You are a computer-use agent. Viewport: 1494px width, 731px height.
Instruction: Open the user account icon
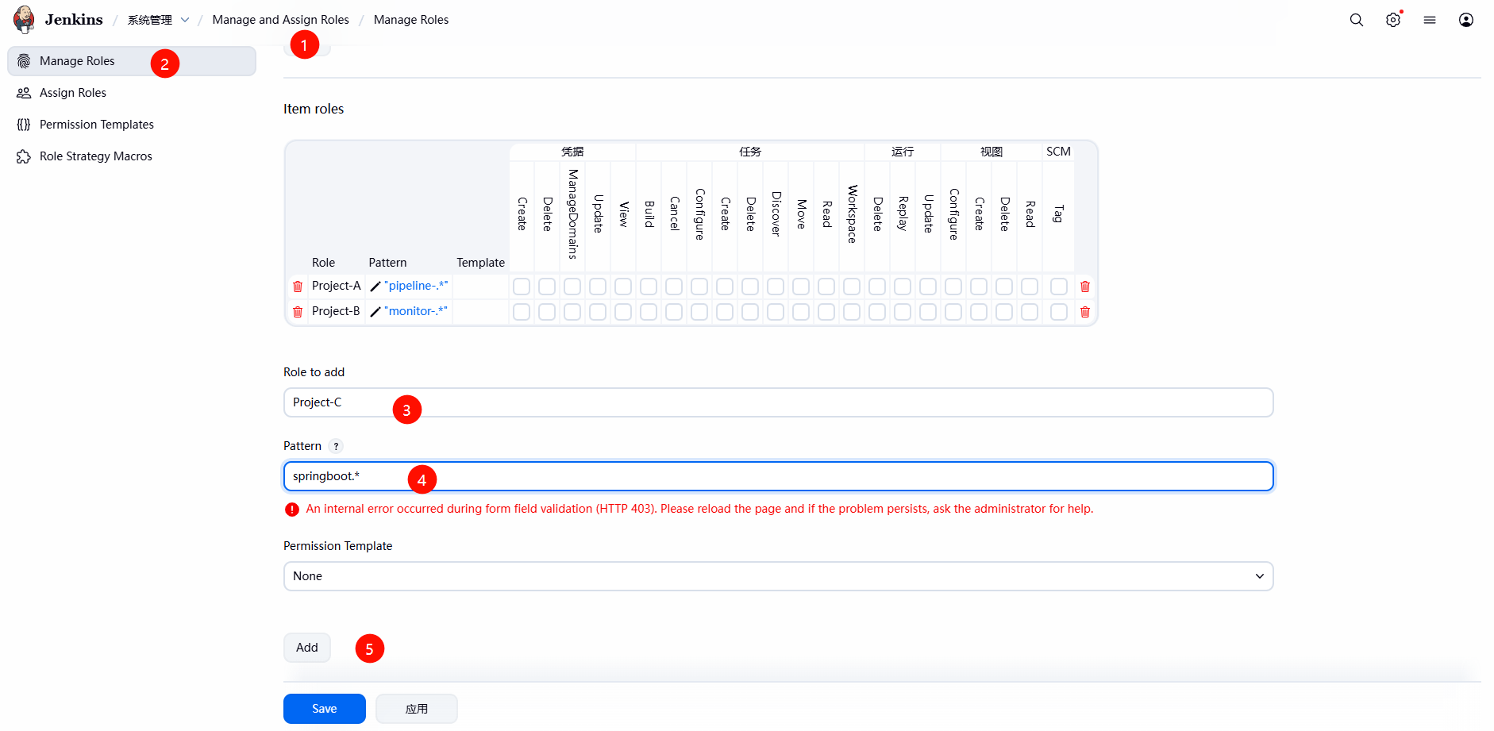click(x=1465, y=20)
